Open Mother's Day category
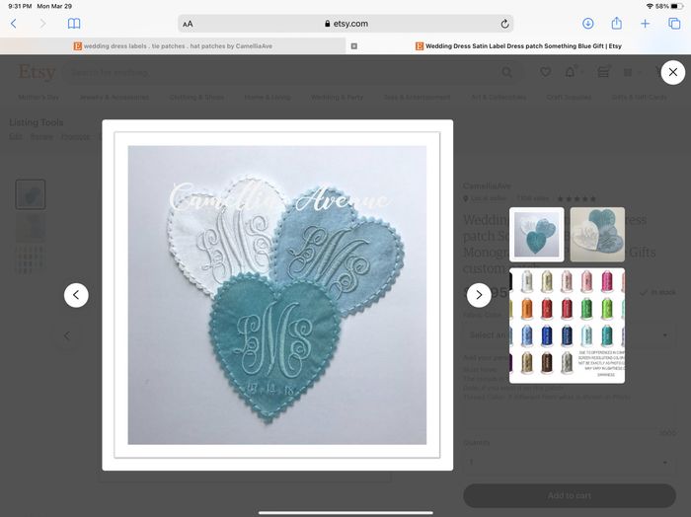691x517 pixels. click(x=38, y=97)
